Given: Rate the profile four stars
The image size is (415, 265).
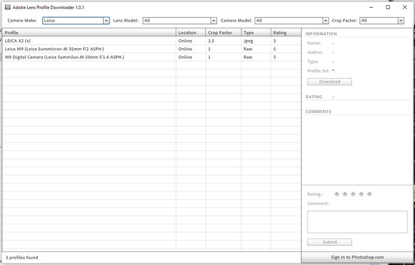Looking at the screenshot, I should [x=361, y=194].
